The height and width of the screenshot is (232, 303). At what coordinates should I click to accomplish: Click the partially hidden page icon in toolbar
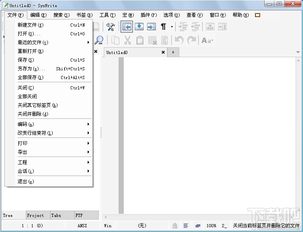tap(96, 27)
